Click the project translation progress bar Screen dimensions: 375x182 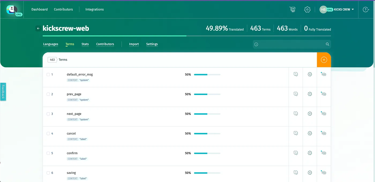pyautogui.click(x=187, y=36)
